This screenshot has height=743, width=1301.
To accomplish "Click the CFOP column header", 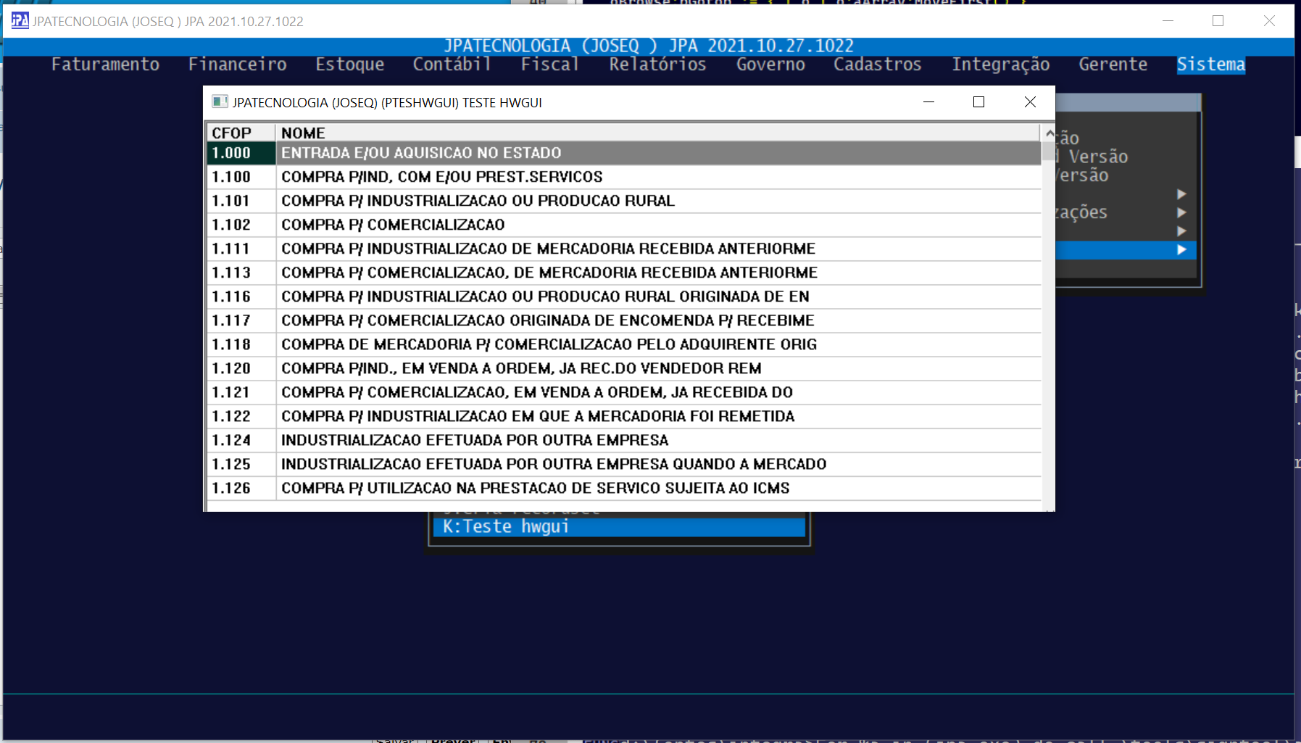I will click(241, 133).
